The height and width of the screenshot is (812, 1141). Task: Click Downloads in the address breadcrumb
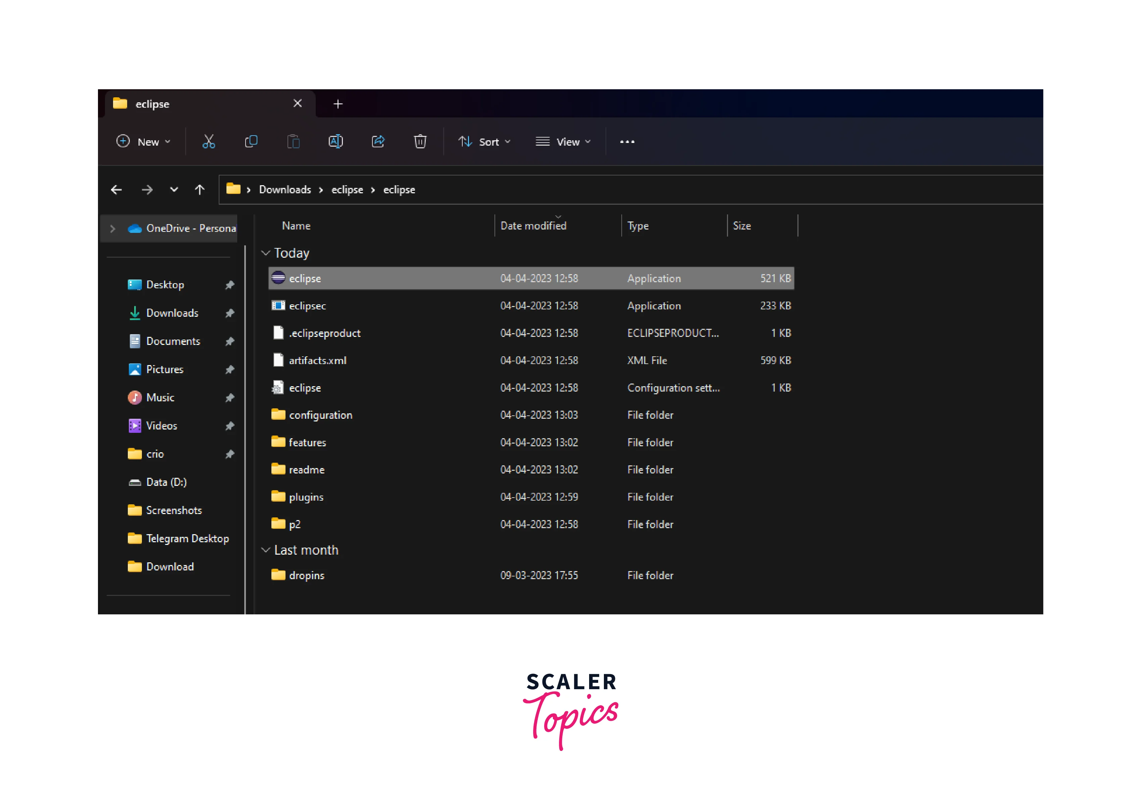pos(284,190)
